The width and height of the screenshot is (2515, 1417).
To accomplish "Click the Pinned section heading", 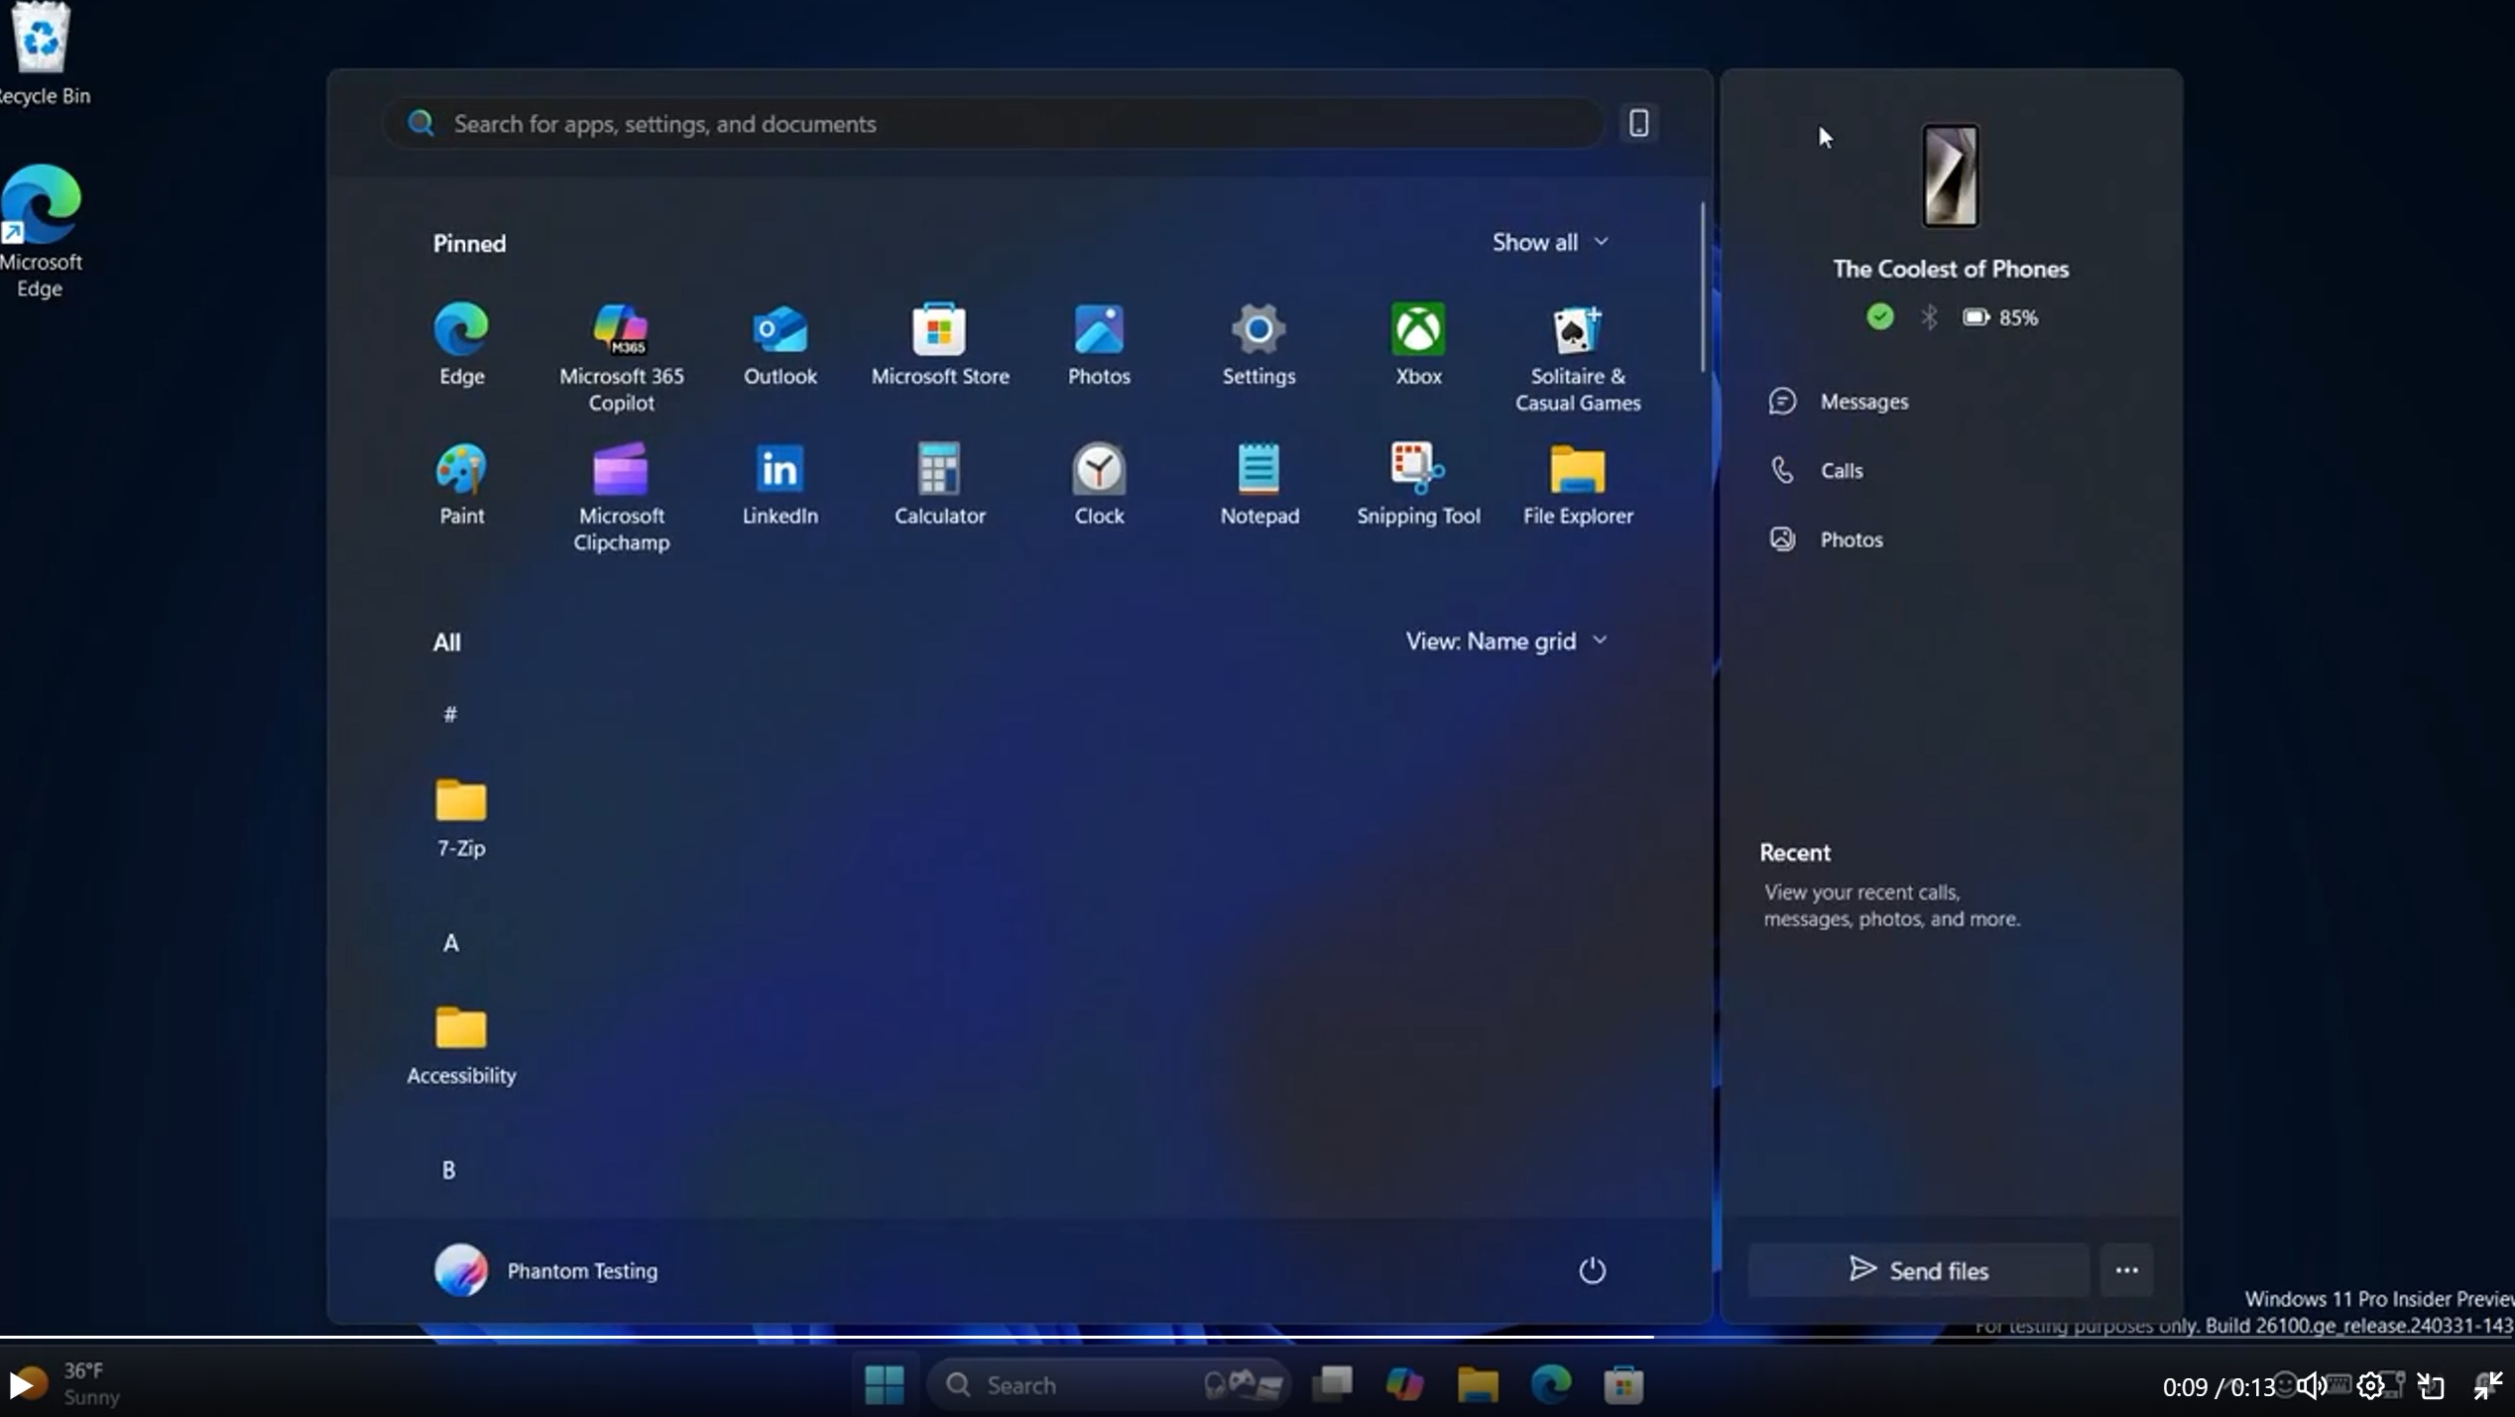I will 469,243.
